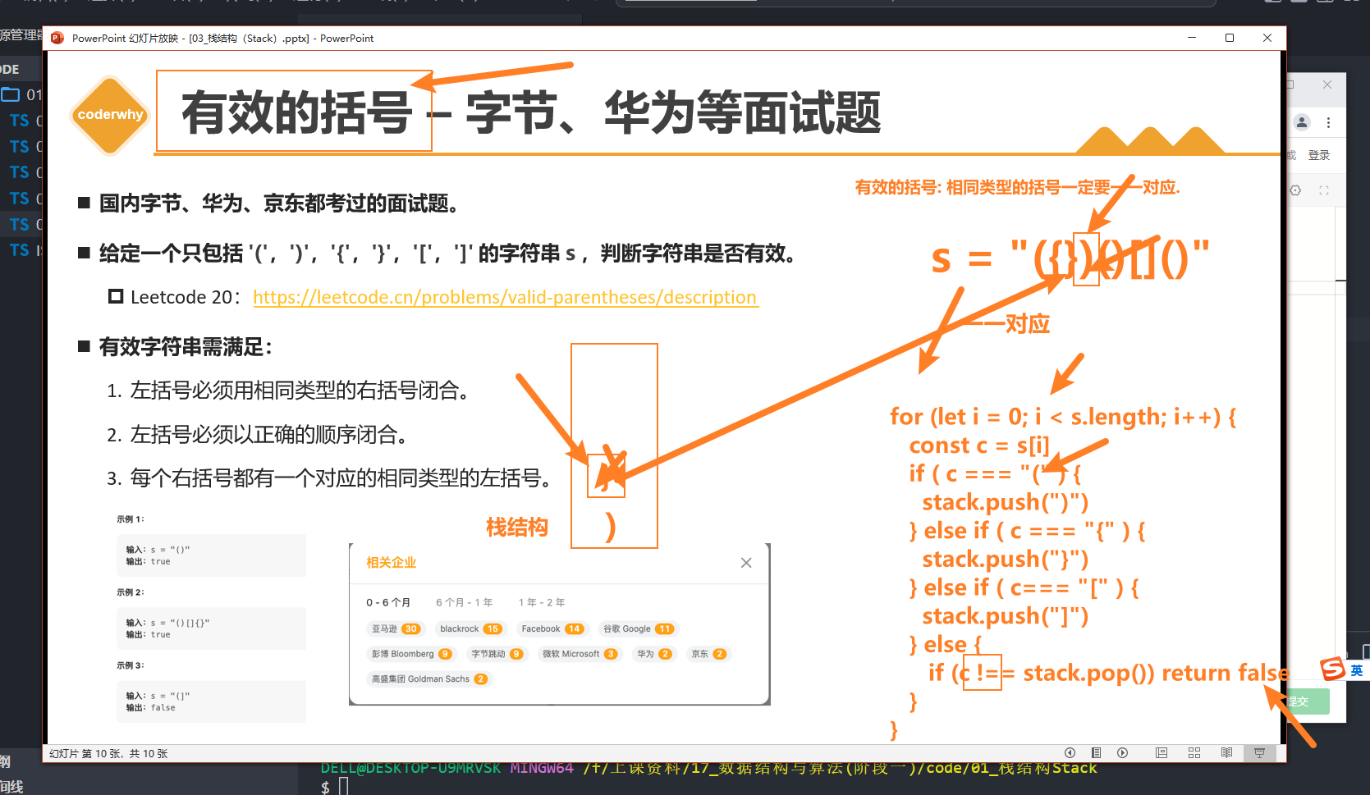The image size is (1370, 795).
Task: Open the three-dot options menu
Action: pyautogui.click(x=1329, y=121)
